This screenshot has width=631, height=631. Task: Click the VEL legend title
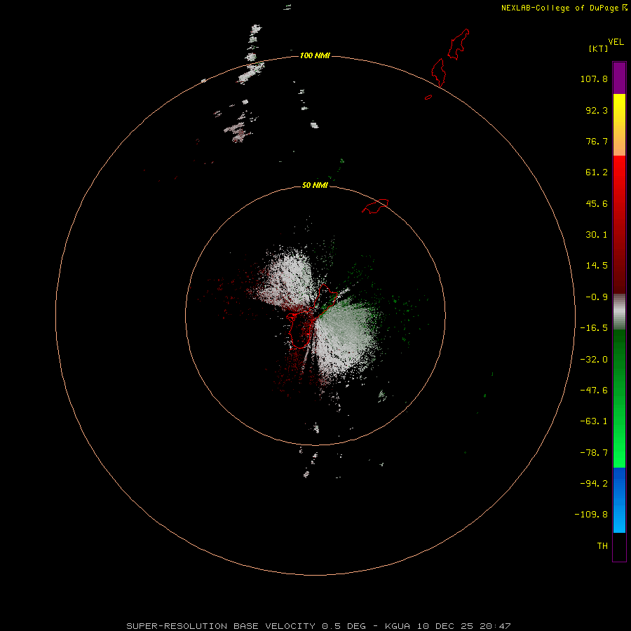(616, 41)
